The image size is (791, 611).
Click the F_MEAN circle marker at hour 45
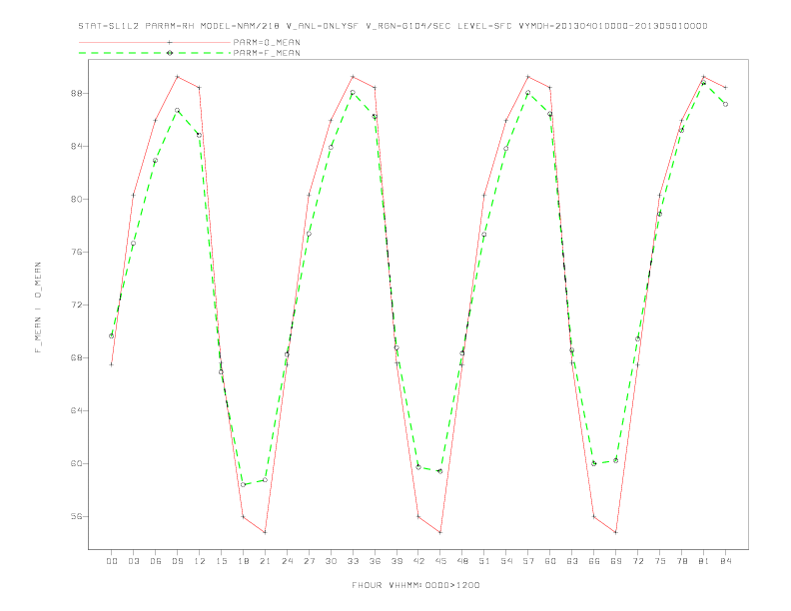(x=440, y=471)
